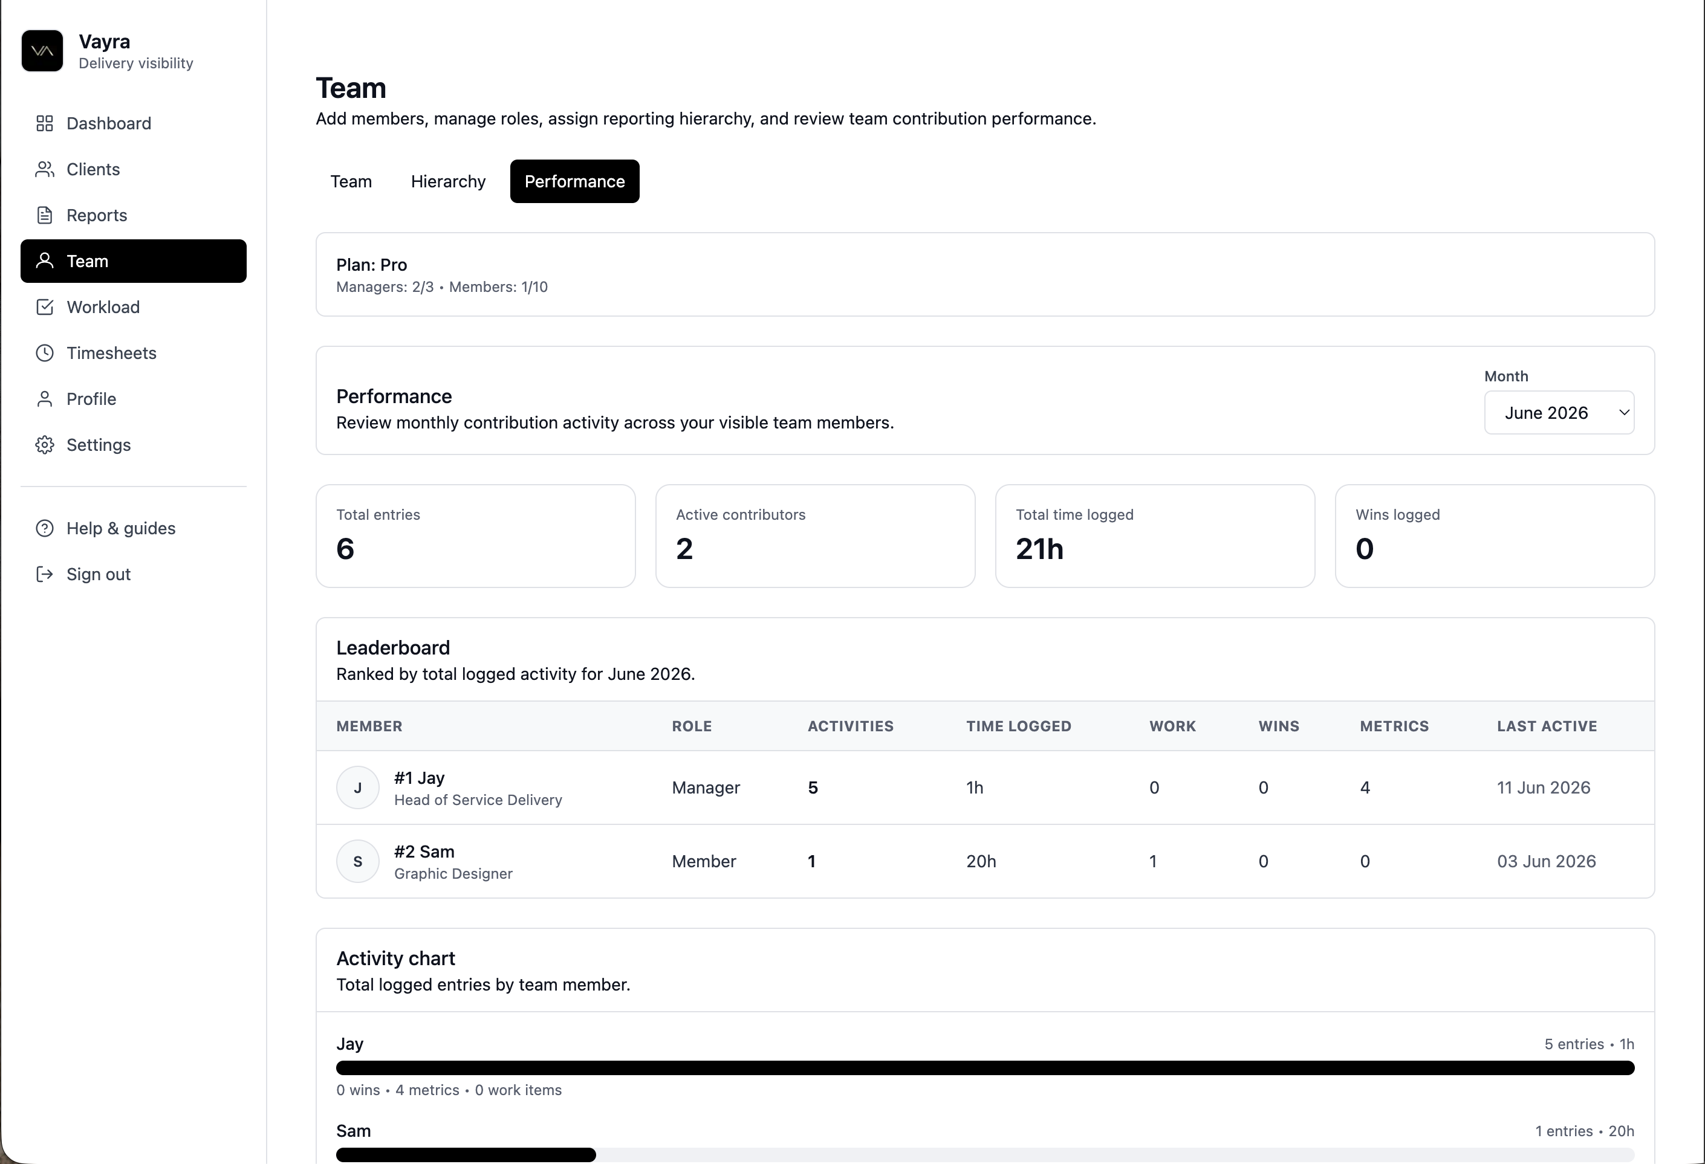Click the Active contributors card
The width and height of the screenshot is (1705, 1164).
click(x=815, y=536)
